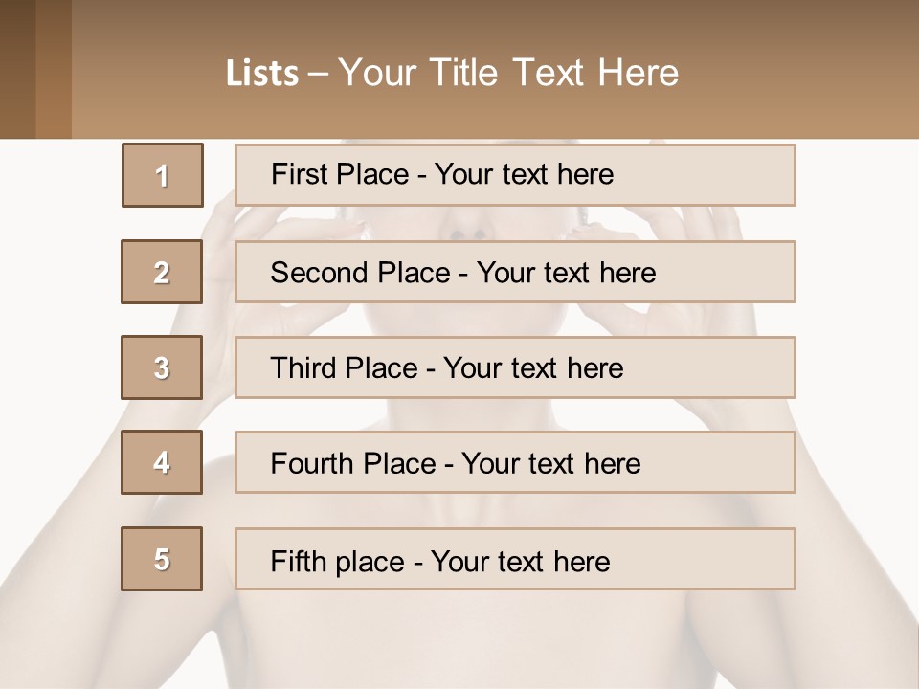This screenshot has width=919, height=689.
Task: Select the Second Place text box
Action: [x=515, y=273]
